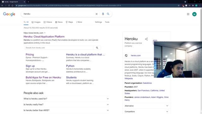Expand Is heroku better than AWS?

(x=66, y=110)
